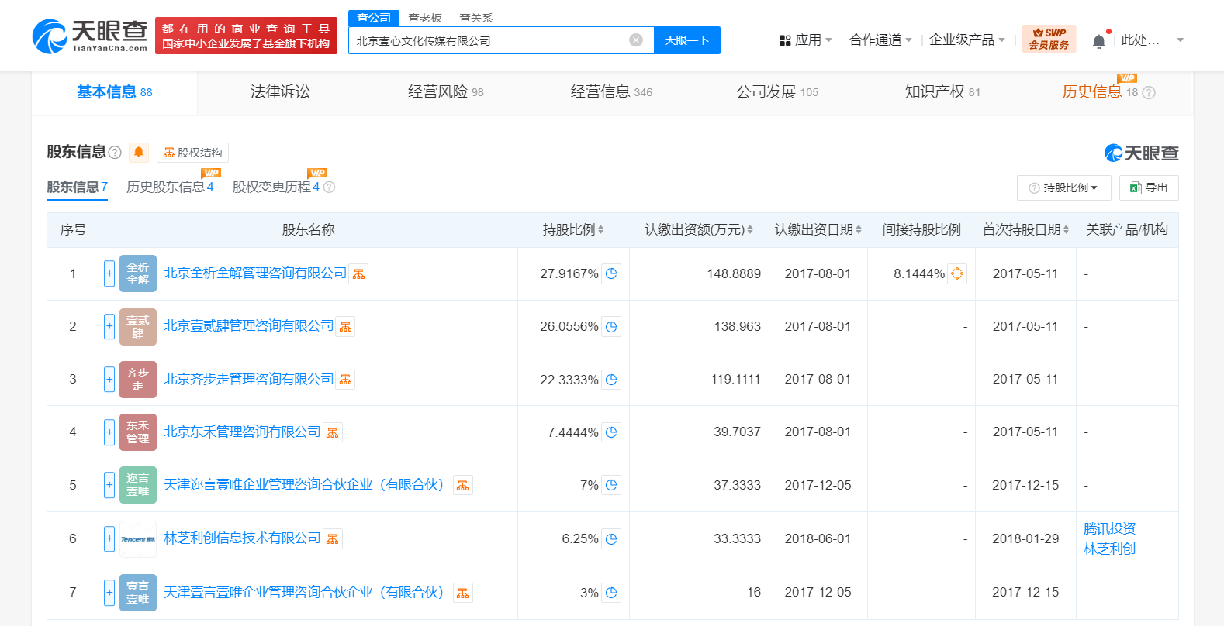The width and height of the screenshot is (1224, 626).
Task: Open SVIP 会员服务 badge
Action: [x=1049, y=39]
